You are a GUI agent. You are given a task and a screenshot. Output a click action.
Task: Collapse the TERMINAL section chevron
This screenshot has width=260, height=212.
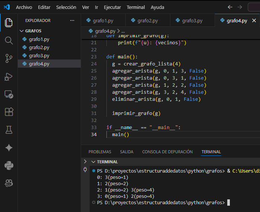(x=93, y=162)
